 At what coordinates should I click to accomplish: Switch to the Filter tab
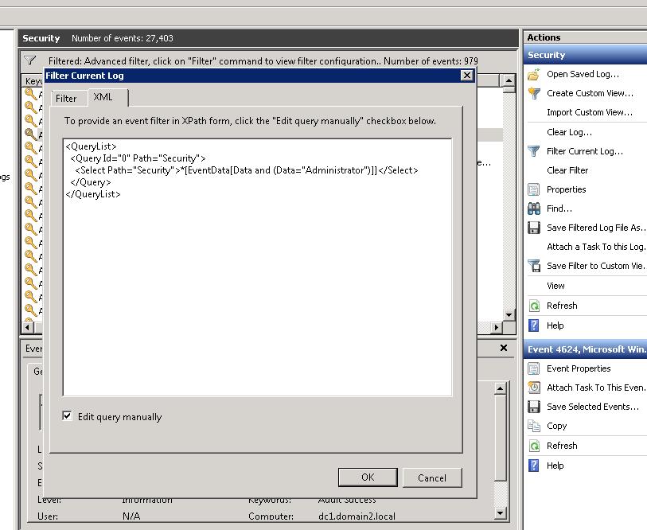[66, 99]
